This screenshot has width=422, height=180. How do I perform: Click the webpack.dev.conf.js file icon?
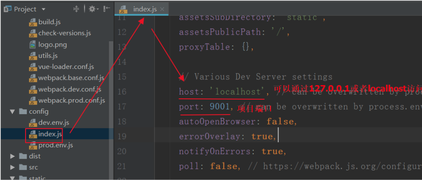click(33, 89)
